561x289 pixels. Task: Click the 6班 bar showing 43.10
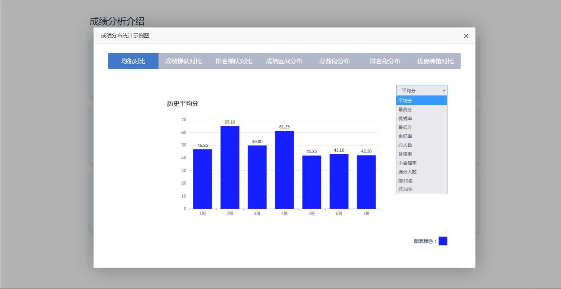339,181
